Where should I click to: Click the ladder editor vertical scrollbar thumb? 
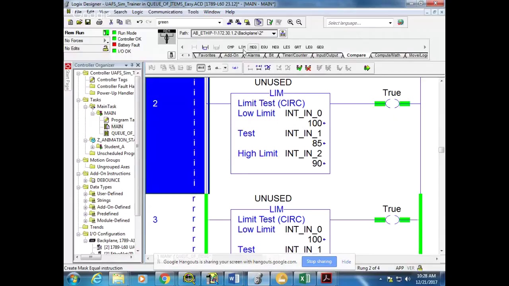(441, 150)
